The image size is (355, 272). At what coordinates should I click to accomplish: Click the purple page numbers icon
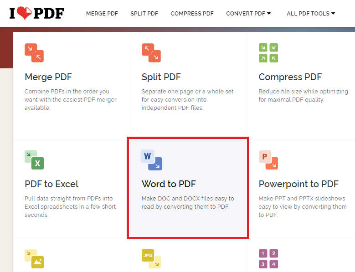click(268, 259)
